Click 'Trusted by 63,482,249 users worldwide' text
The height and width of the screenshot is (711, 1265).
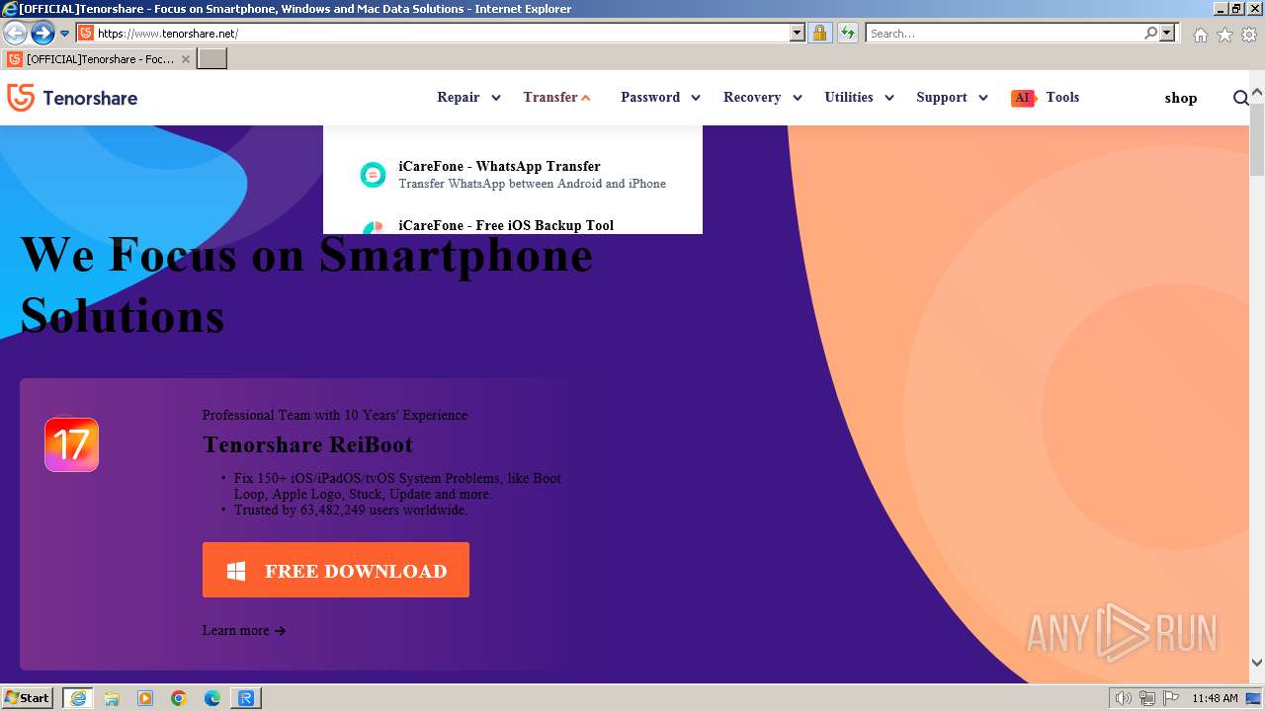tap(351, 511)
